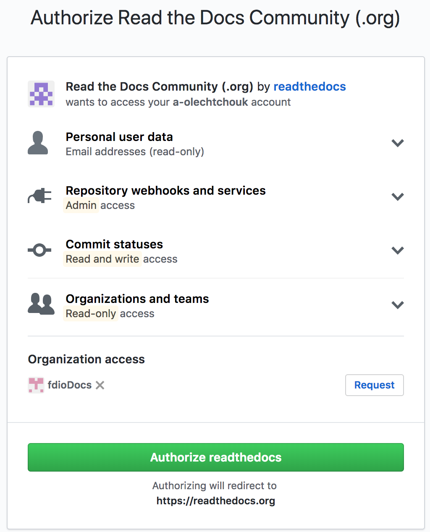Expand the Commit statuses chevron

(x=398, y=250)
